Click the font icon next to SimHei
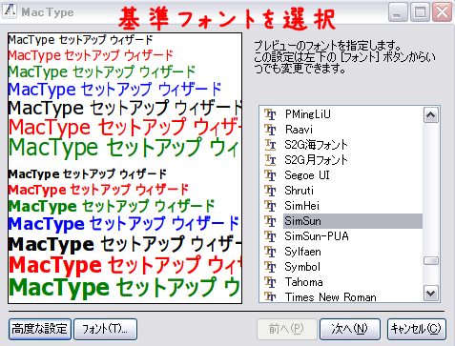The image size is (455, 346). [x=270, y=206]
